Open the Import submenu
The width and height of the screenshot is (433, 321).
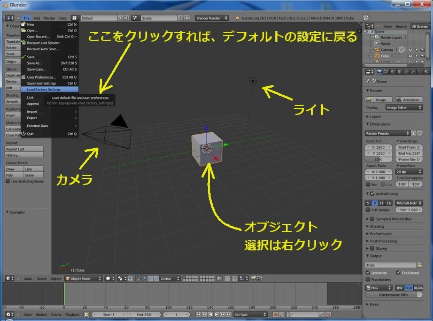(49, 112)
